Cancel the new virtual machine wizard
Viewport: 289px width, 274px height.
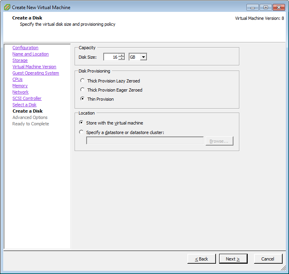tap(268, 259)
